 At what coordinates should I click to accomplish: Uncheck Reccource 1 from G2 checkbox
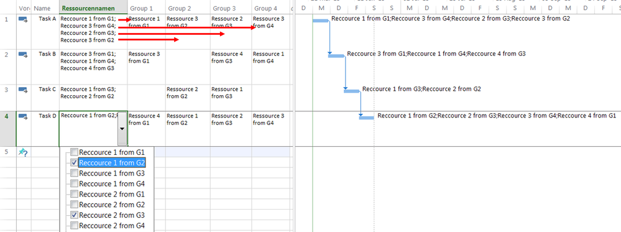pyautogui.click(x=74, y=162)
